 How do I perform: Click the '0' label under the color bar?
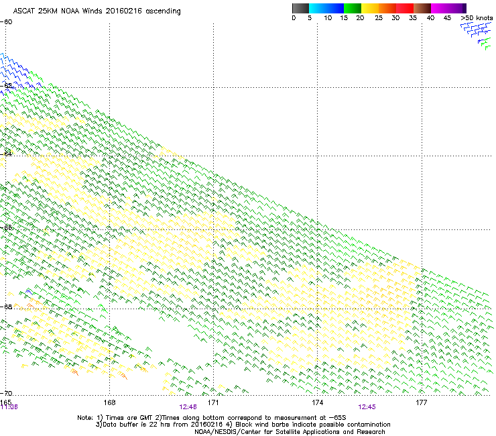coord(294,18)
